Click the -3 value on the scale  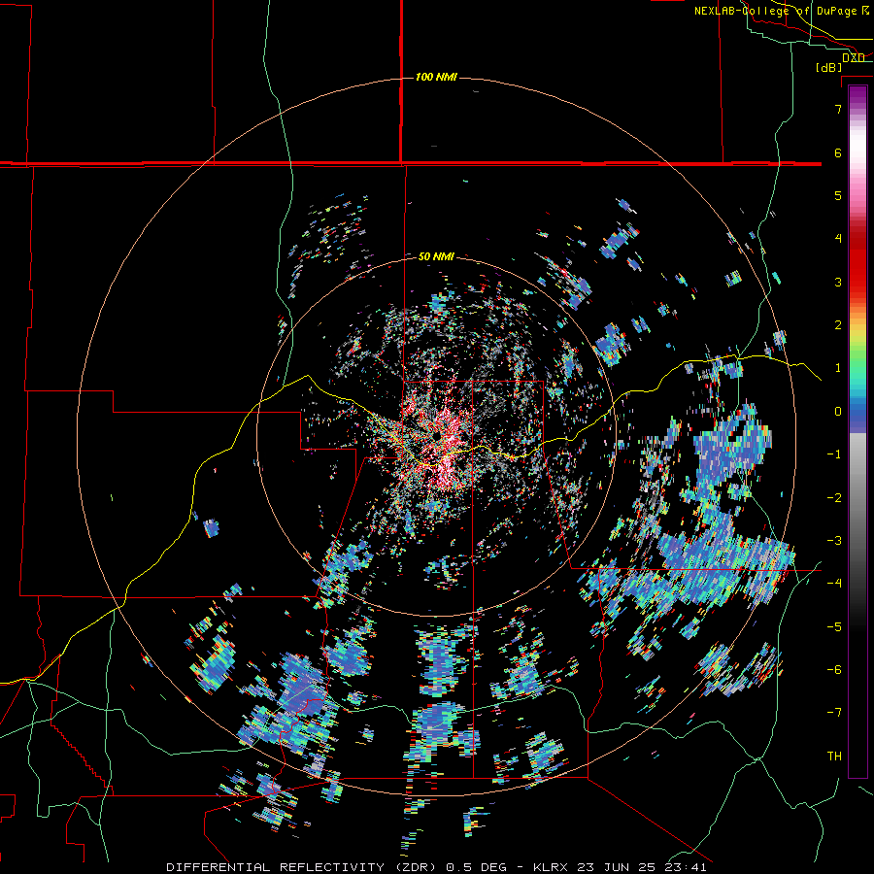pyautogui.click(x=834, y=541)
